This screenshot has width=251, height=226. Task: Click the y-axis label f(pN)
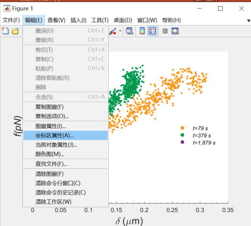coord(18,126)
